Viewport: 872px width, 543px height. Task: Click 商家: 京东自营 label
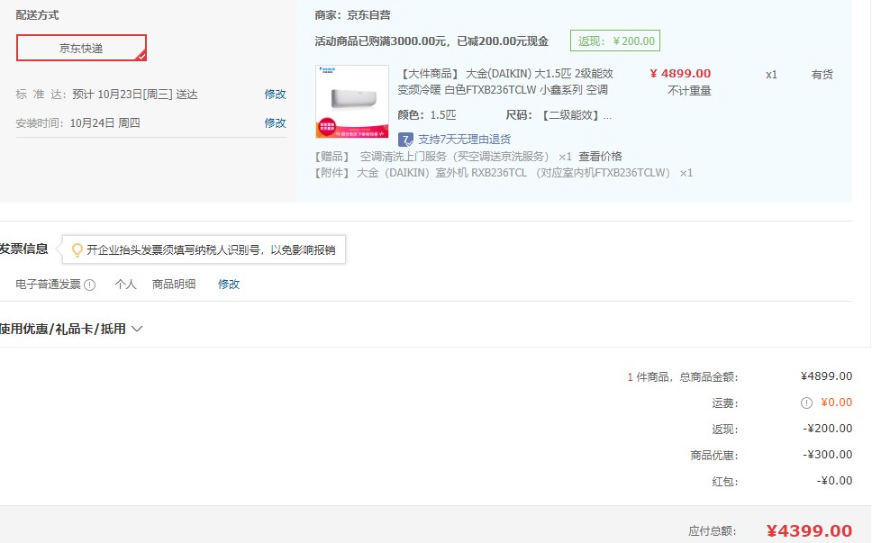pos(352,15)
